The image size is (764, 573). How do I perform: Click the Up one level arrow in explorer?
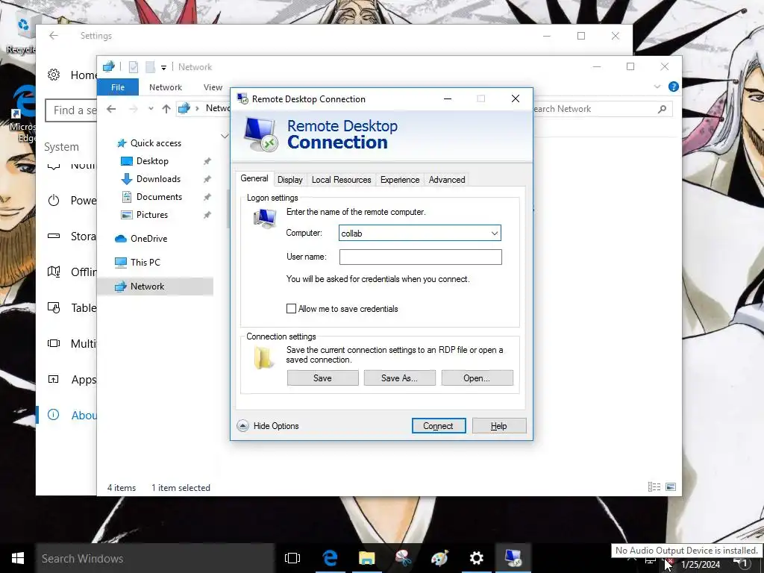tap(166, 109)
